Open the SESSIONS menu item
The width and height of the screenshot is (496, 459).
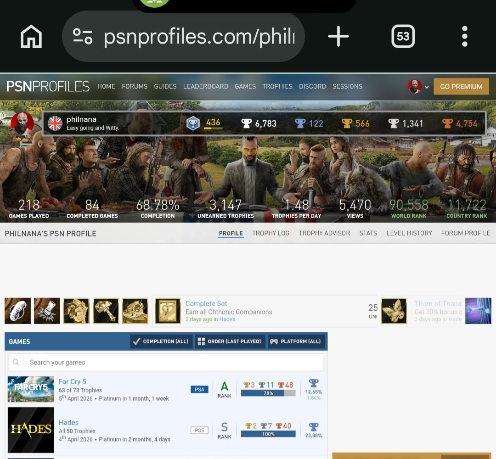(347, 86)
